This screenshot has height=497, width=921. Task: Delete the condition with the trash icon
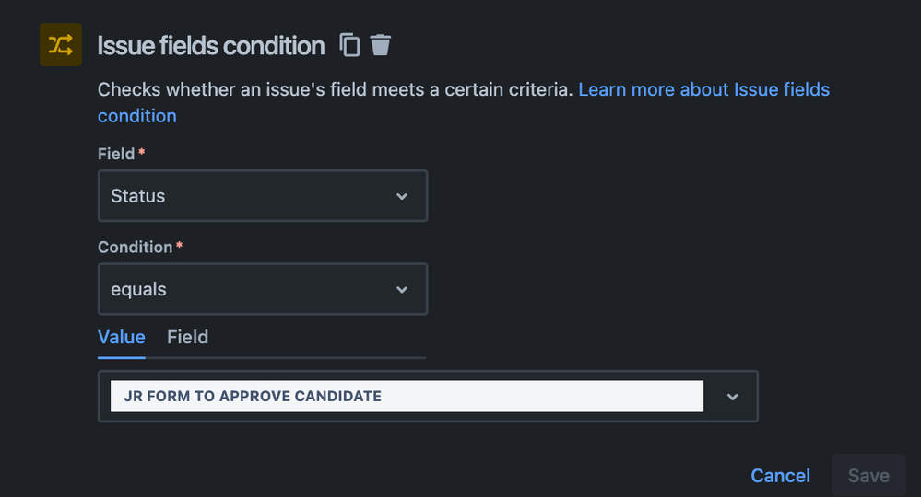coord(380,45)
